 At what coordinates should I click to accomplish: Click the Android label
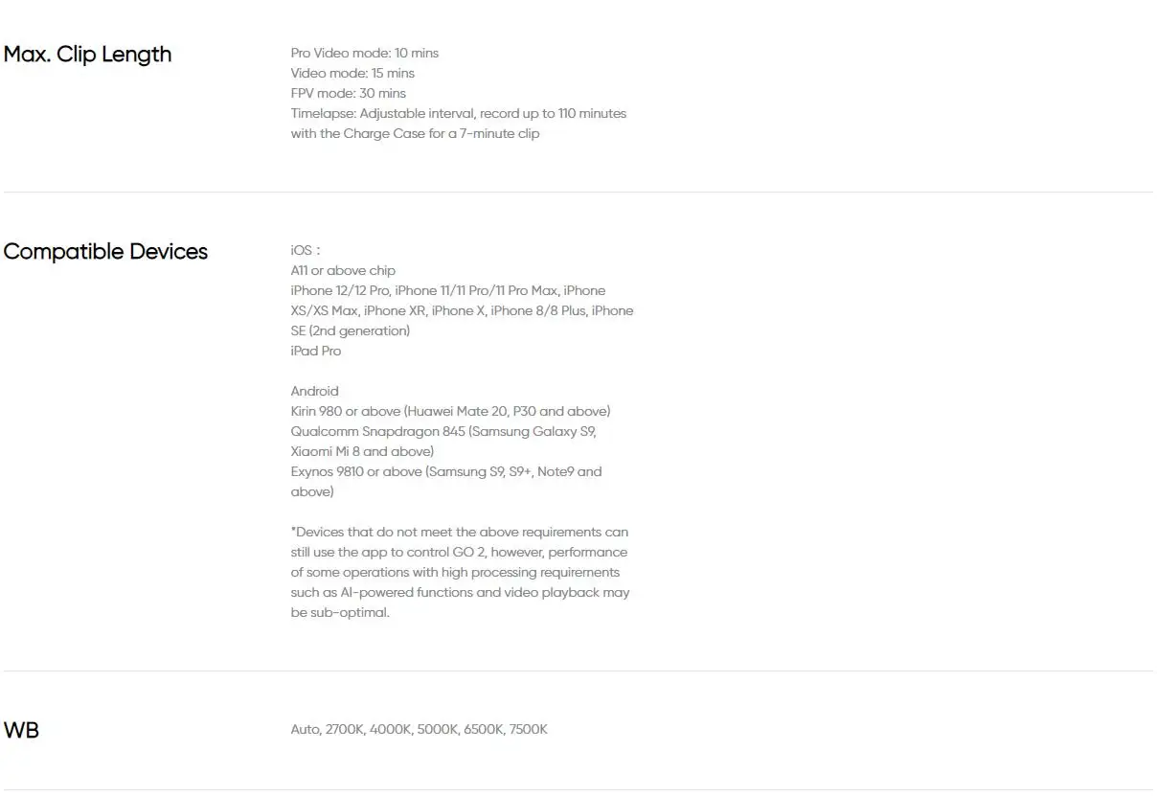pos(315,391)
